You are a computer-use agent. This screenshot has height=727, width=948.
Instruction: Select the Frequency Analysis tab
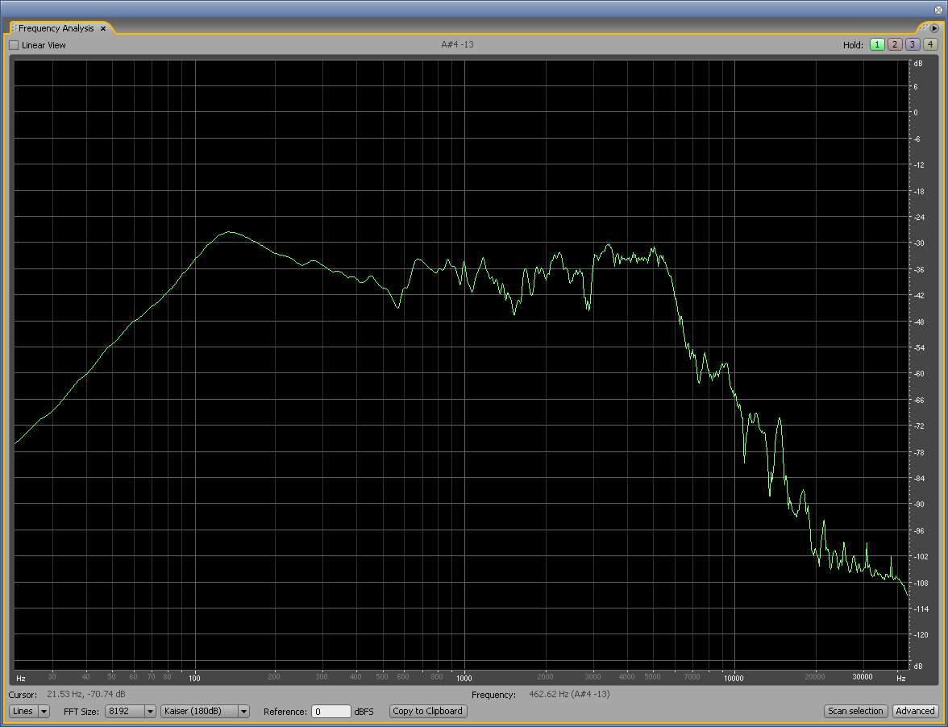(x=56, y=28)
